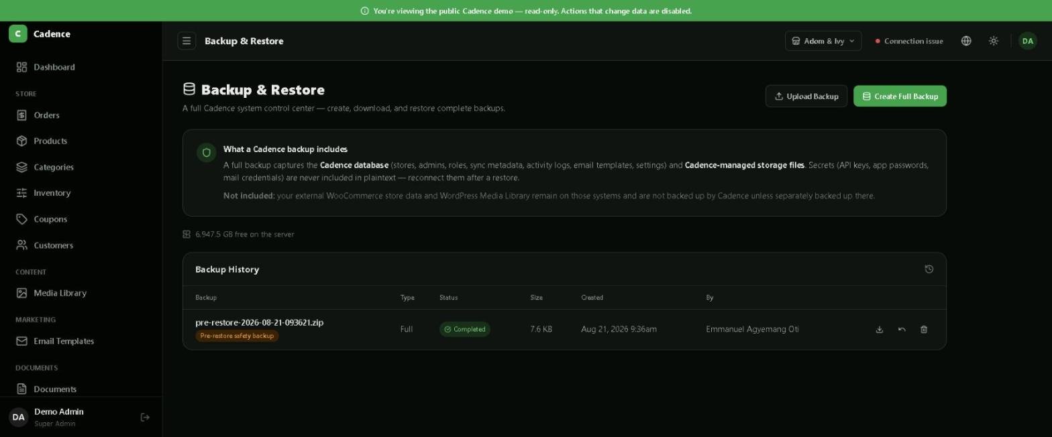Open Inventory in the sidebar

coord(81,193)
